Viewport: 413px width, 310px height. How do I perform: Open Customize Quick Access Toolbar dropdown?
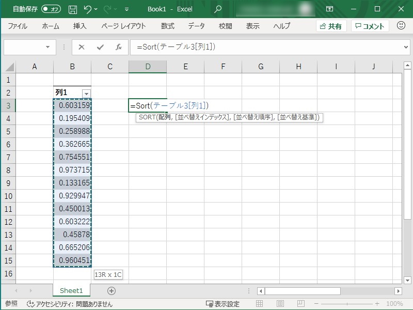click(x=126, y=9)
